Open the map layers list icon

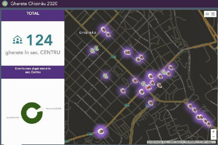207,14
